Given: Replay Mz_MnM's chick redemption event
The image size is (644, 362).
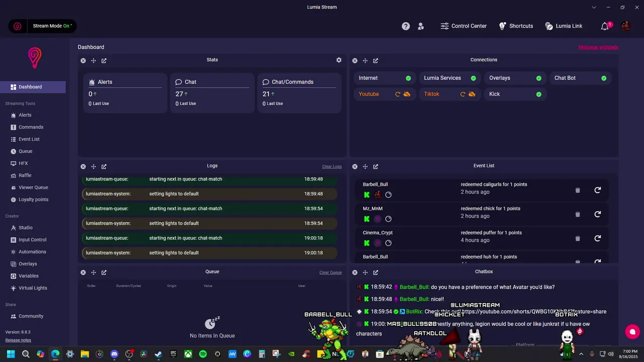Looking at the screenshot, I should click(597, 214).
